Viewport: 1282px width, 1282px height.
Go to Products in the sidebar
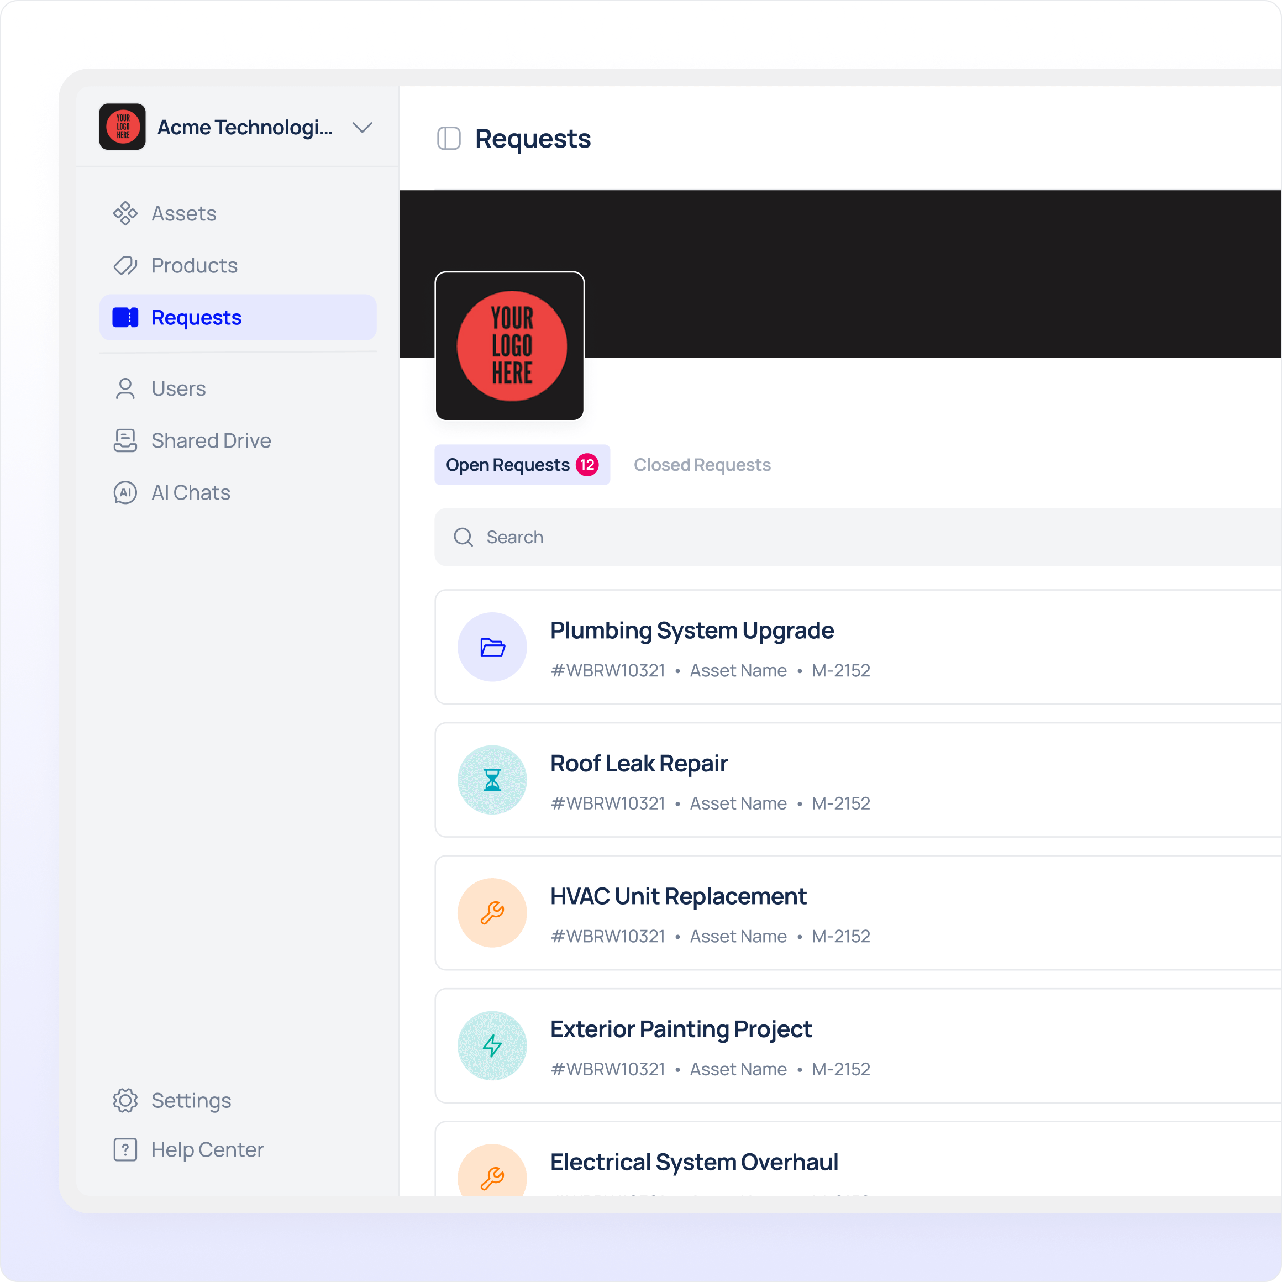pos(194,265)
